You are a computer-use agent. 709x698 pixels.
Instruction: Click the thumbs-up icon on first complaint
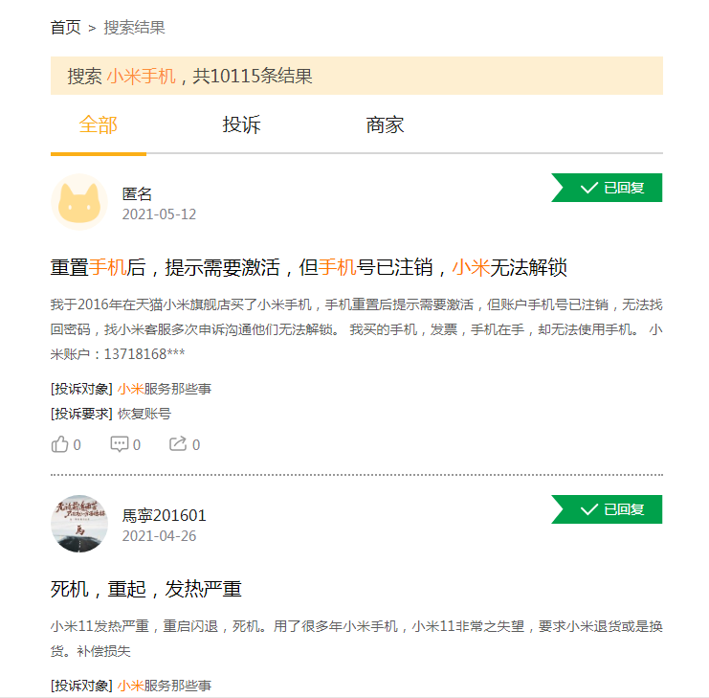(60, 444)
